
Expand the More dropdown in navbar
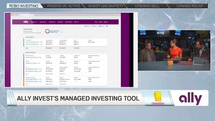click(76, 22)
